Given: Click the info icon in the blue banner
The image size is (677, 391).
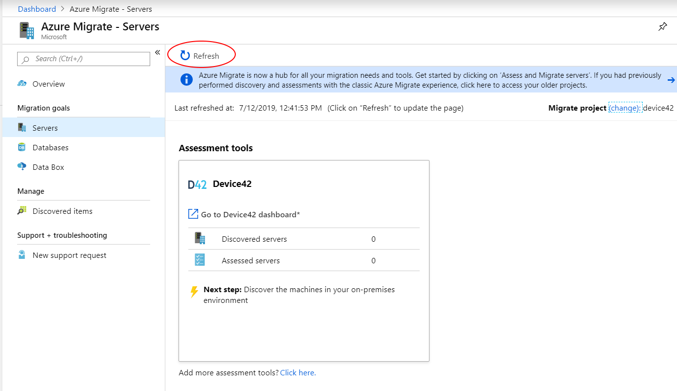Looking at the screenshot, I should pyautogui.click(x=186, y=79).
